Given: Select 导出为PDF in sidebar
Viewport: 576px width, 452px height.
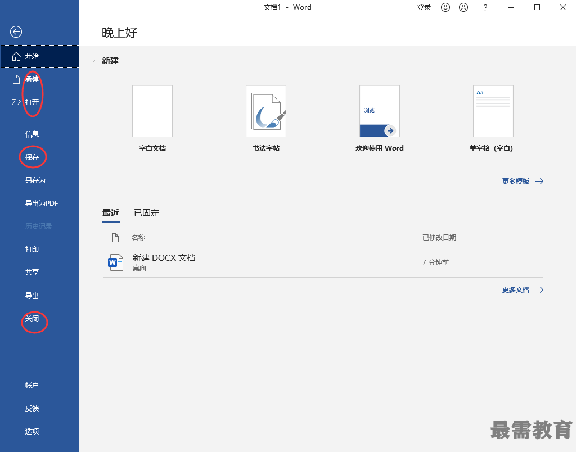Looking at the screenshot, I should (42, 204).
